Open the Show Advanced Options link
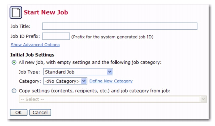This screenshot has height=126, width=215. click(35, 45)
